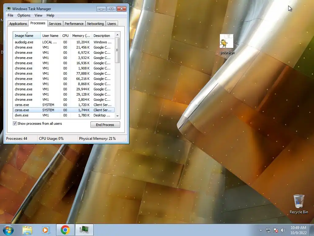The width and height of the screenshot is (314, 236).
Task: Open the Windows Start menu orb
Action: [8, 230]
